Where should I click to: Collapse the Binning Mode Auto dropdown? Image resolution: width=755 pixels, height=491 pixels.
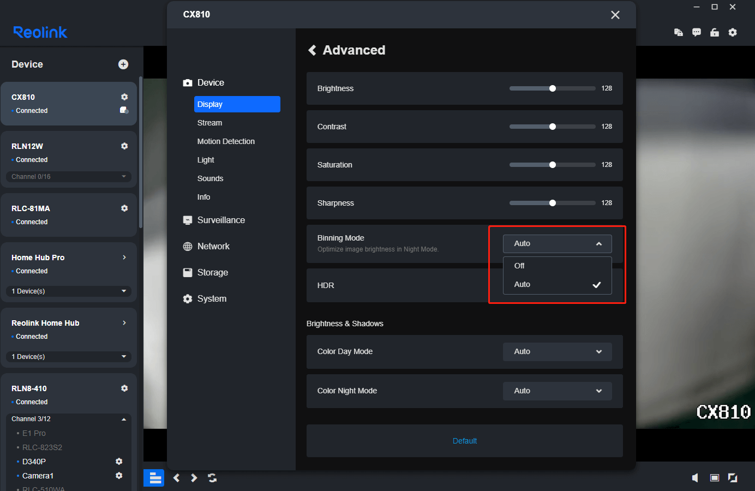[x=558, y=243]
